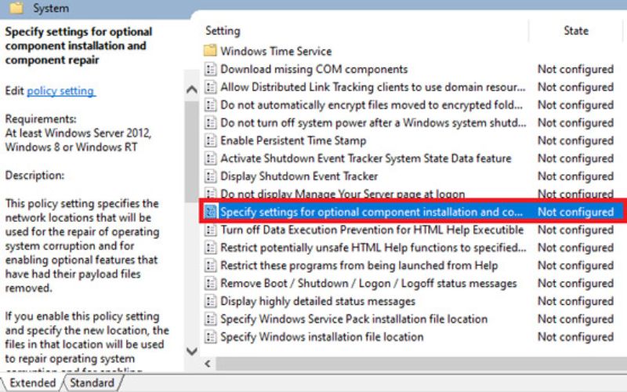This screenshot has height=392, width=627.
Task: Click the description pane scroll up arrow
Action: point(191,89)
